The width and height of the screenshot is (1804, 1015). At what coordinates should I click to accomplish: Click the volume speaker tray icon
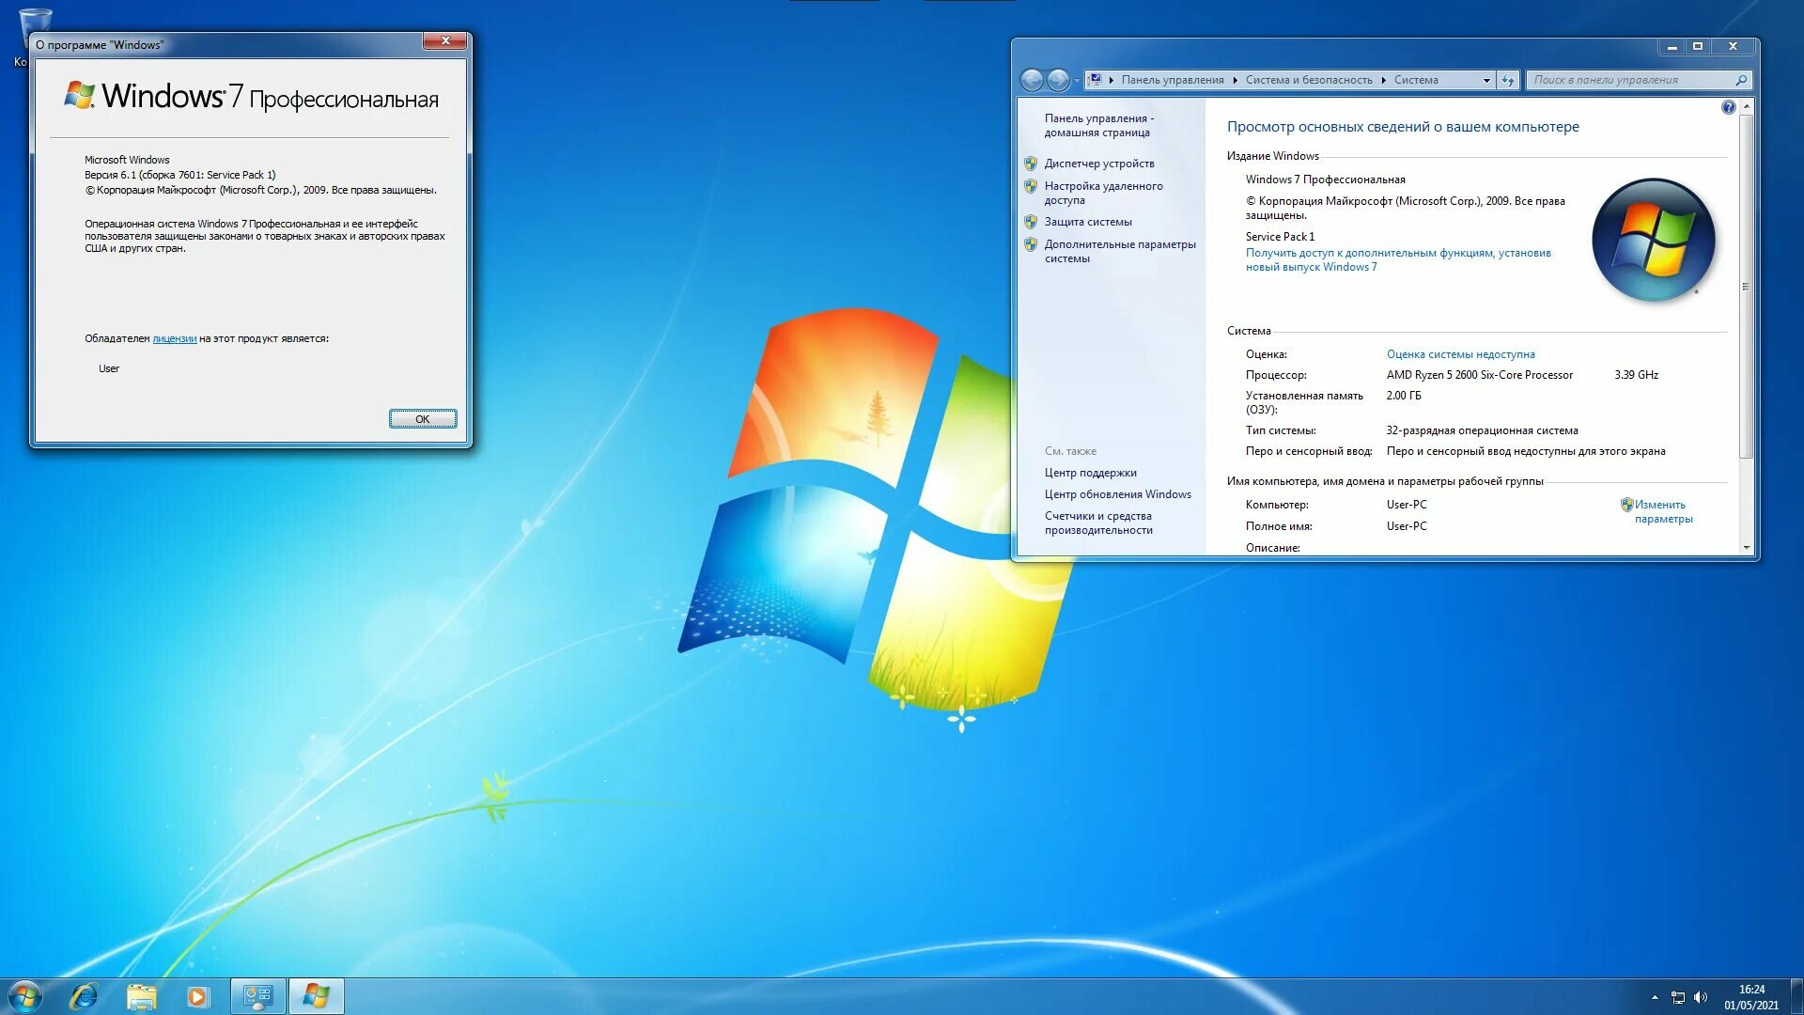pos(1701,997)
